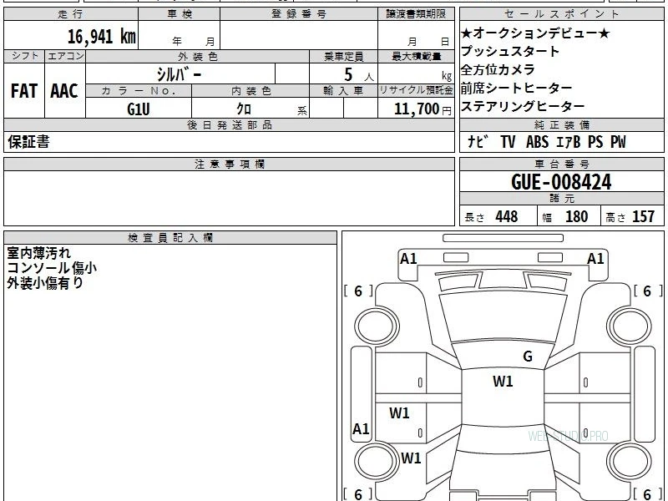The height and width of the screenshot is (501, 668).
Task: Select chassis number GUE-008424
Action: coord(561,182)
